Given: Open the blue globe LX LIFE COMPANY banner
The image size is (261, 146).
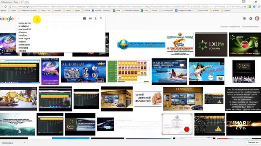Looking at the screenshot, I should coord(141,44).
